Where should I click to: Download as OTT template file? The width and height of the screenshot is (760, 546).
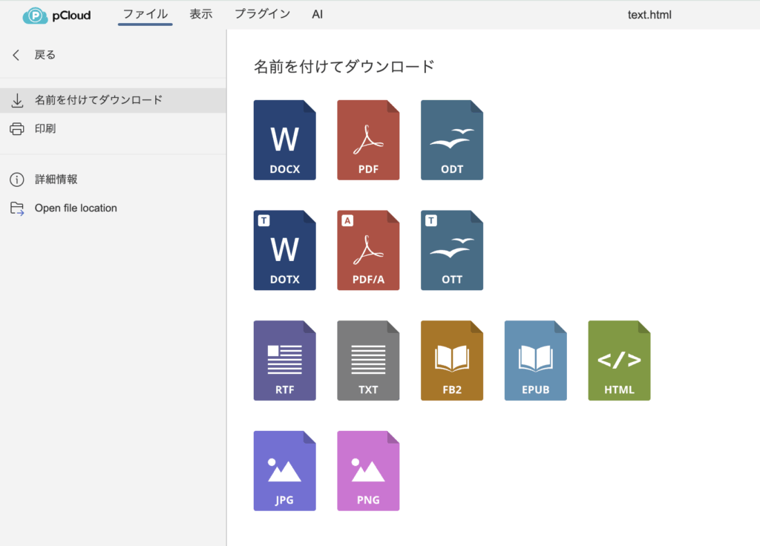(x=451, y=250)
